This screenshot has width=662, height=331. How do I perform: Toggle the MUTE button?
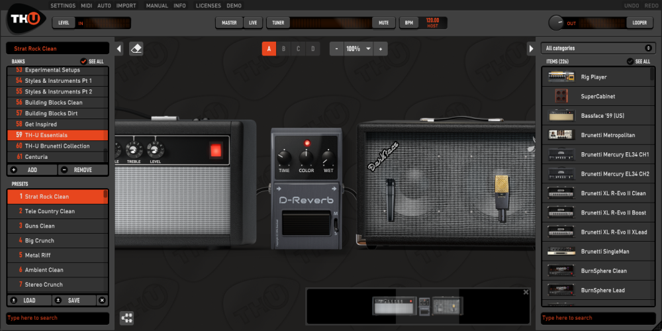[384, 23]
